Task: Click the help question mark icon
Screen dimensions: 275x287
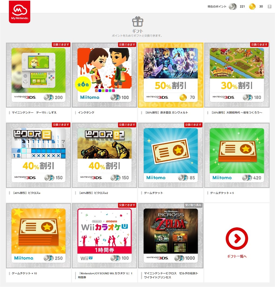Action: coord(269,6)
